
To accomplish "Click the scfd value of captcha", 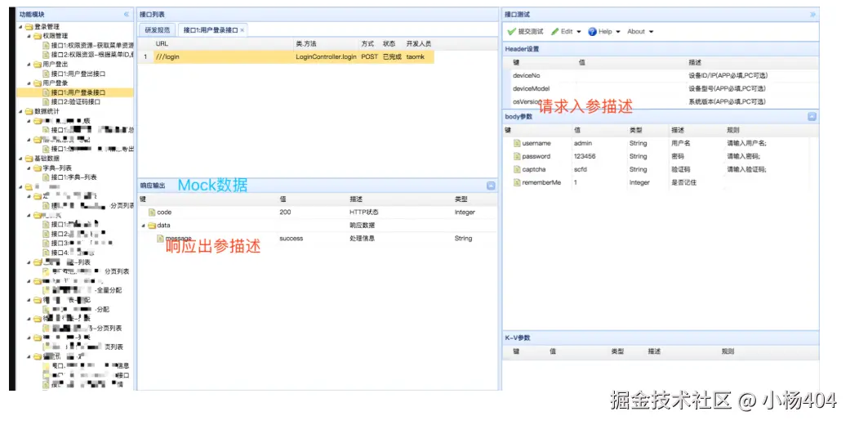I will click(x=581, y=169).
